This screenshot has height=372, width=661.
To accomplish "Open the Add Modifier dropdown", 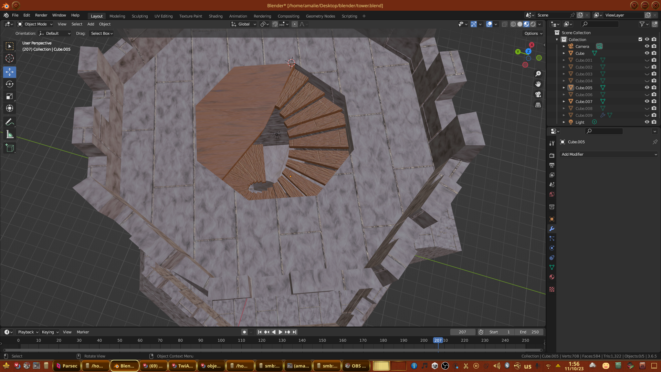I will click(x=609, y=154).
